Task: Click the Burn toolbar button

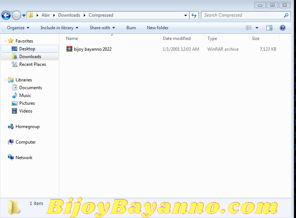Action: 131,28
